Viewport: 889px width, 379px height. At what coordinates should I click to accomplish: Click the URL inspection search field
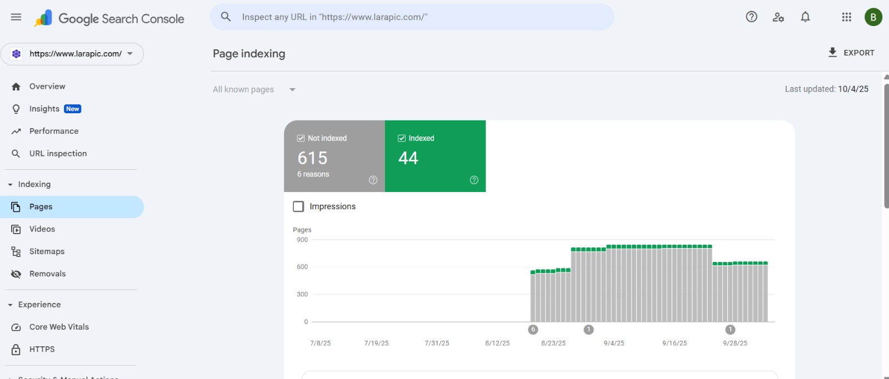[411, 17]
